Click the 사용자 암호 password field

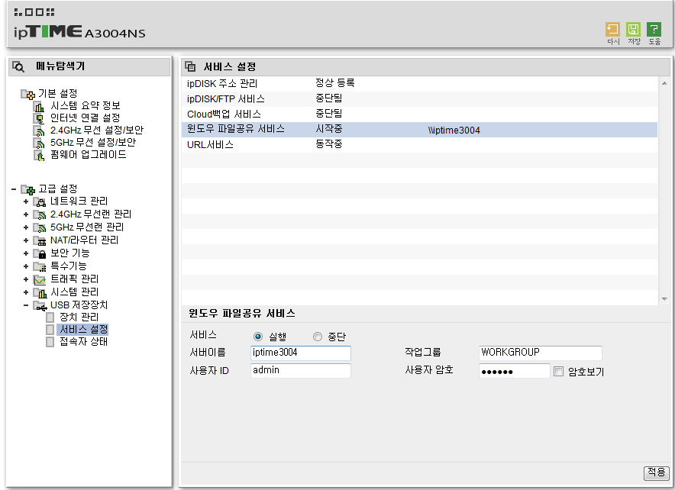pyautogui.click(x=515, y=371)
